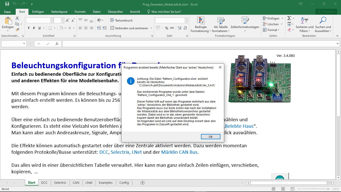This screenshot has height=192, width=341.
Task: Open Bedingte Formatierung icon
Action: [x=201, y=21]
